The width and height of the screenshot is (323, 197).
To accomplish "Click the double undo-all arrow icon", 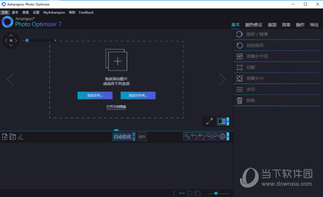I will coord(201,136).
